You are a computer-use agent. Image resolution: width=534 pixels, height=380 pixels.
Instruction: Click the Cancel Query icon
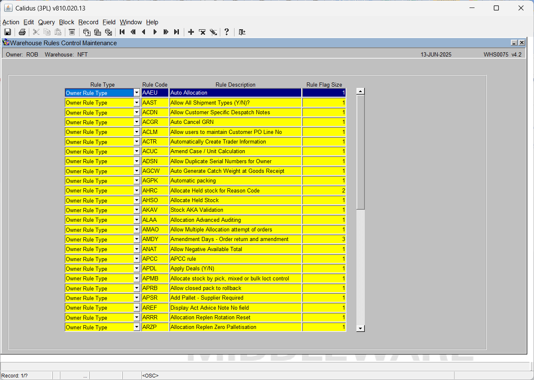pyautogui.click(x=108, y=32)
